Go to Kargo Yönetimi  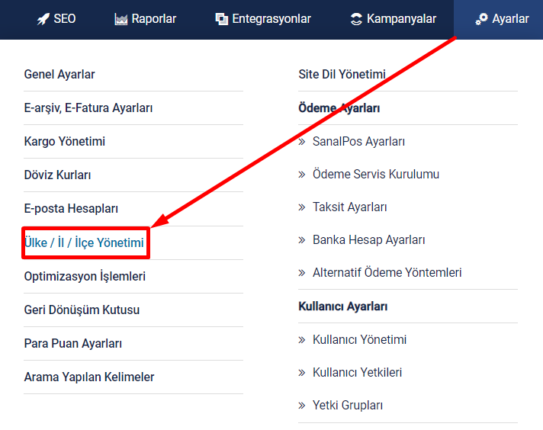pyautogui.click(x=65, y=142)
